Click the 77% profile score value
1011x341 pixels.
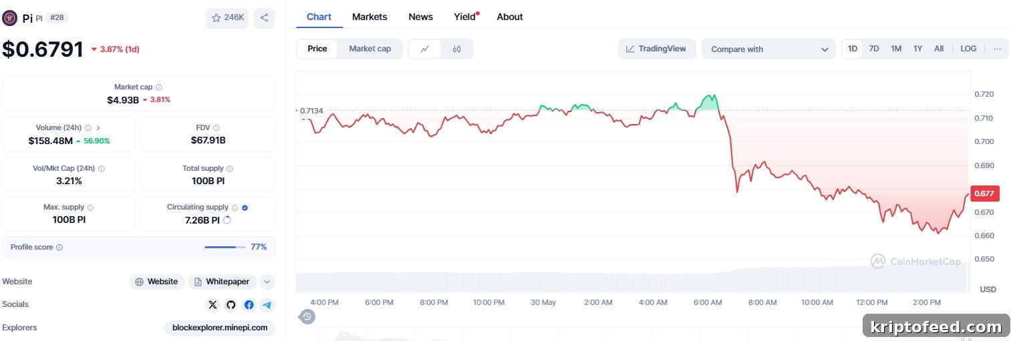coord(259,247)
